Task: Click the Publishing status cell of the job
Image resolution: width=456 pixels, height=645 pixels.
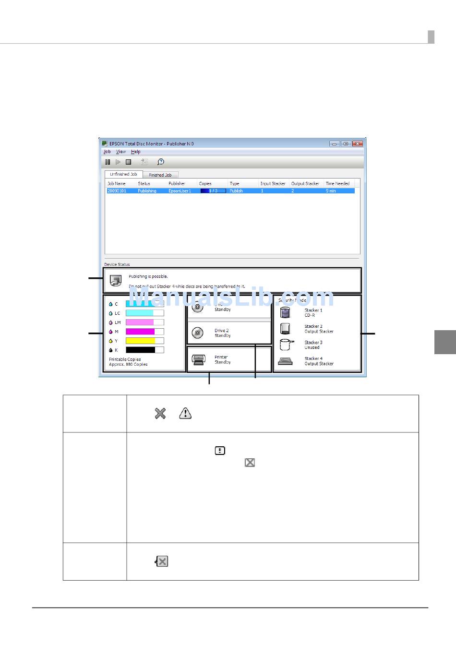Action: [147, 191]
